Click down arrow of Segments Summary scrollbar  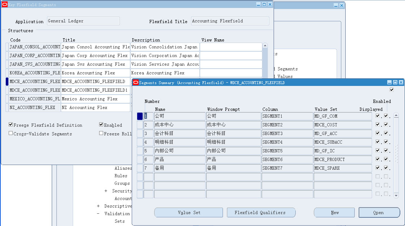tap(396, 196)
